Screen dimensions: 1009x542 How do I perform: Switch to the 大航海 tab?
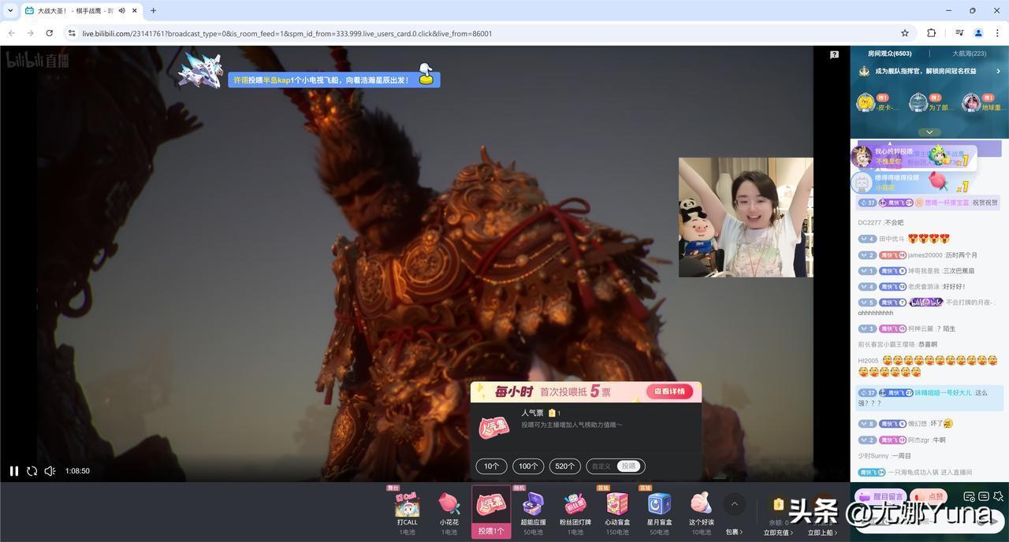coord(969,54)
